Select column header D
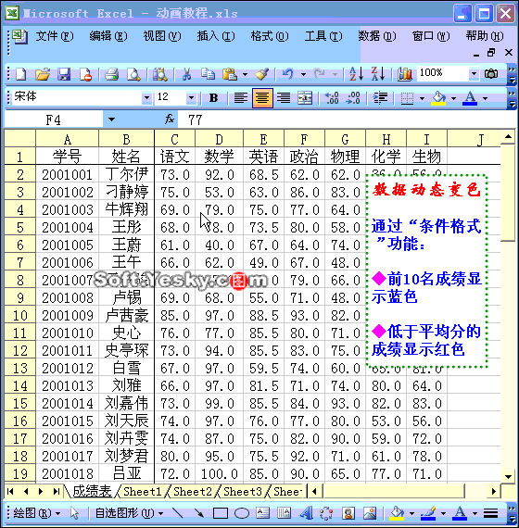 [219, 139]
